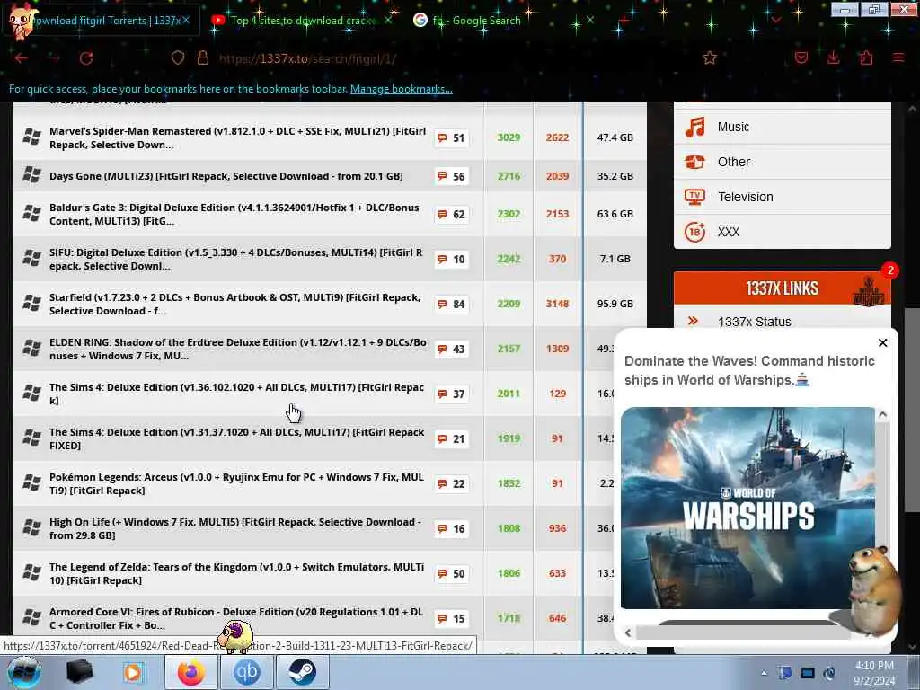Close the YouTube tab

(388, 20)
